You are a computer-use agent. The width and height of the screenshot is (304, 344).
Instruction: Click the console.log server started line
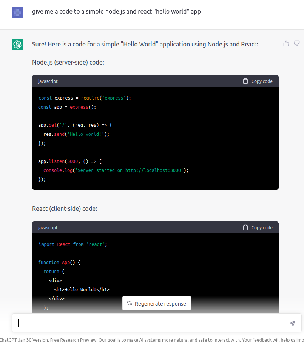click(116, 170)
